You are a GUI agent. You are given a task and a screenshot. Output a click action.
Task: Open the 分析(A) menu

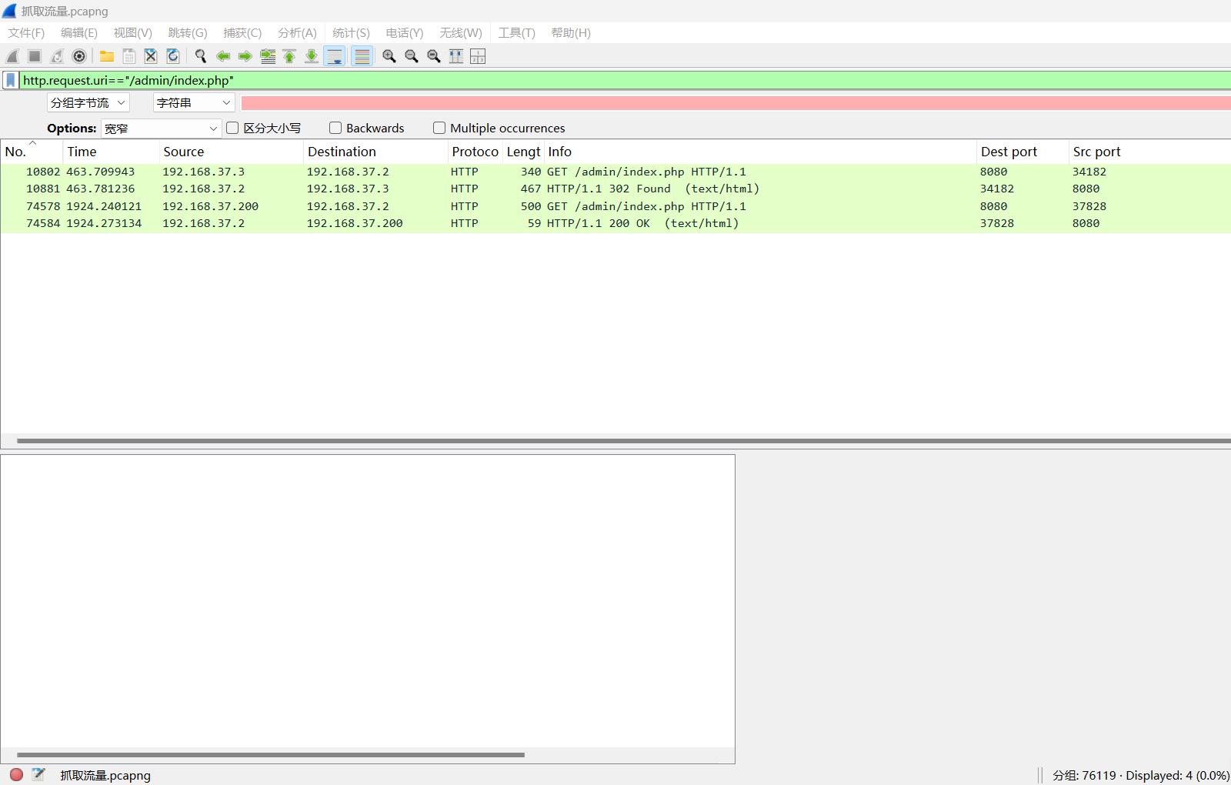pos(297,32)
